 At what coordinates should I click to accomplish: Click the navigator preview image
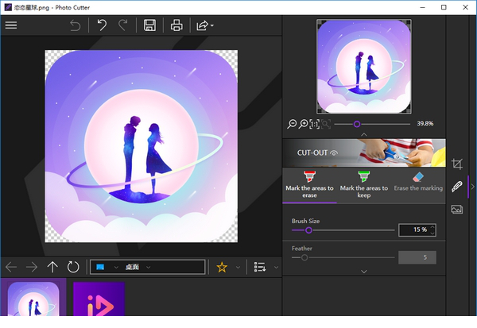(364, 67)
